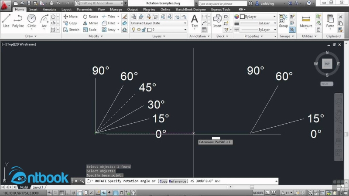Choose the Copy option in command line
Viewport: 349px width, 196px height.
point(163,181)
